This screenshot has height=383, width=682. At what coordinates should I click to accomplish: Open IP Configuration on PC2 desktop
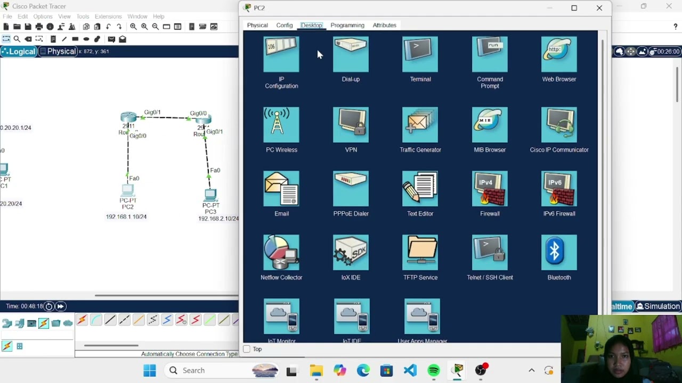(x=281, y=55)
